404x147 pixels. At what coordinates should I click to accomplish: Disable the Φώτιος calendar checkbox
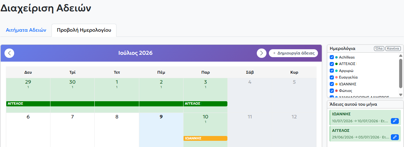click(x=332, y=91)
